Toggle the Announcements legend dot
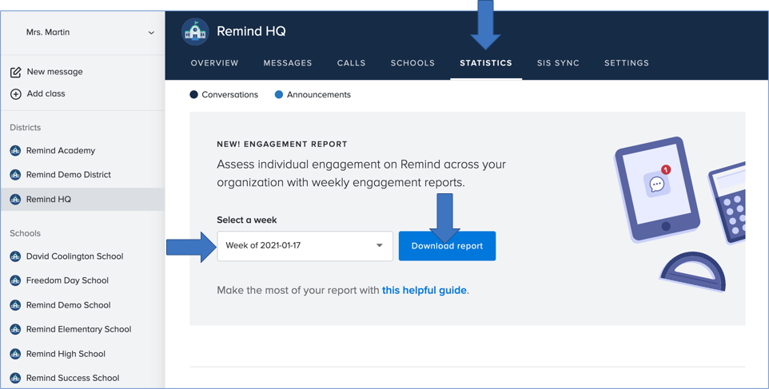The width and height of the screenshot is (769, 389). point(278,94)
